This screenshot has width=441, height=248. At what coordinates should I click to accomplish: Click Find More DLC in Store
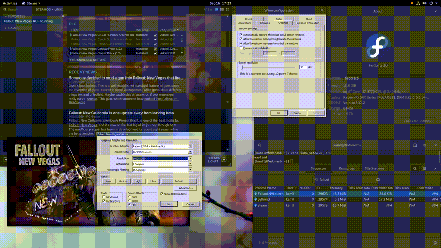[x=88, y=60]
